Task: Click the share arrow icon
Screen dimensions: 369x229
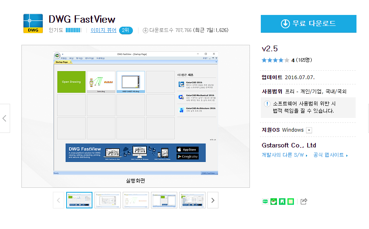Action: [x=304, y=202]
